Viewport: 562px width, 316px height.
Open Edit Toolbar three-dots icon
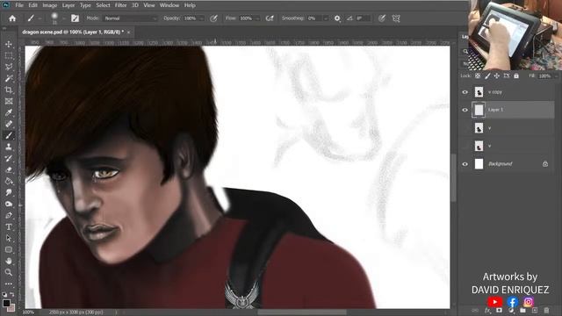[x=9, y=284]
